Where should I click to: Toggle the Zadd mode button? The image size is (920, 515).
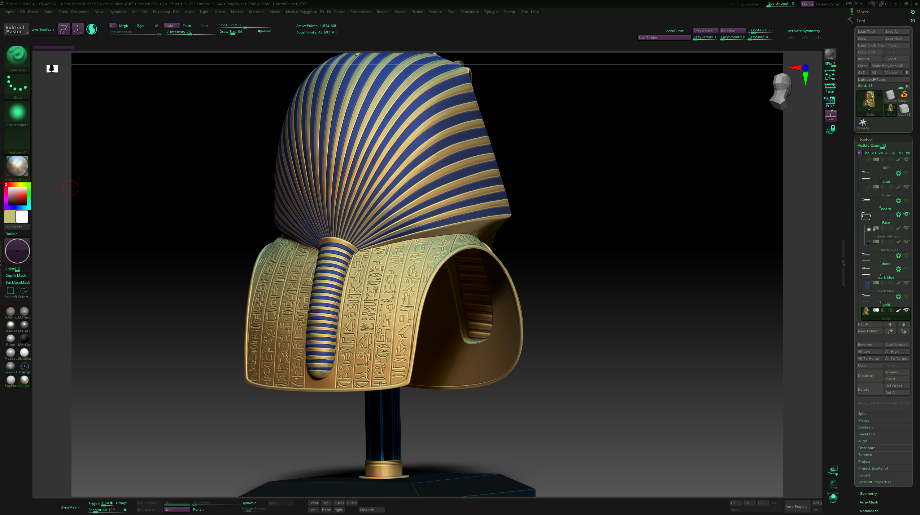point(171,26)
